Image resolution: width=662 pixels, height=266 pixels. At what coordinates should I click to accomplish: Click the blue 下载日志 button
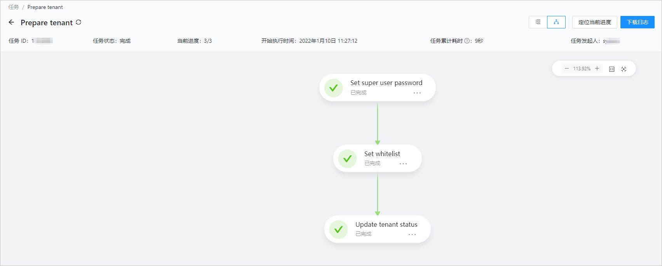(637, 22)
